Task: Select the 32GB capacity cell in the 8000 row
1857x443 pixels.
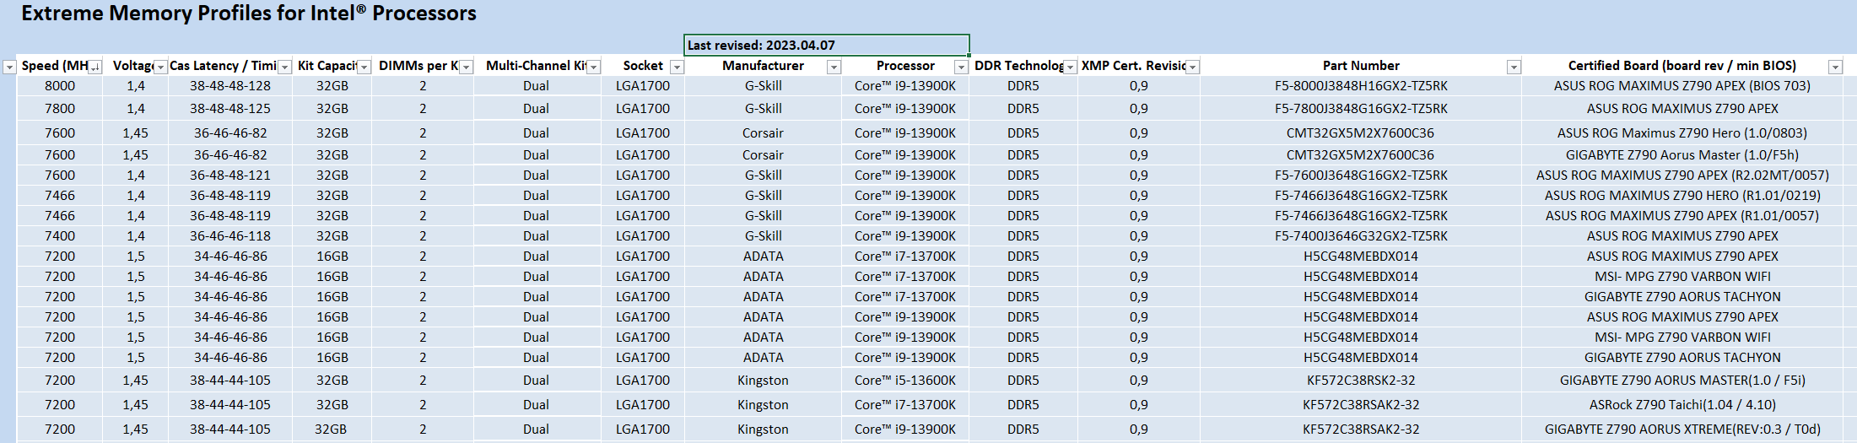Action: [332, 86]
